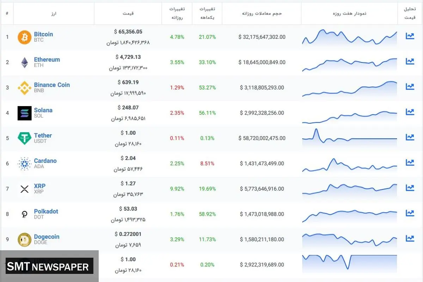Click the orange Bitcoin logo
The height and width of the screenshot is (282, 423).
24,37
